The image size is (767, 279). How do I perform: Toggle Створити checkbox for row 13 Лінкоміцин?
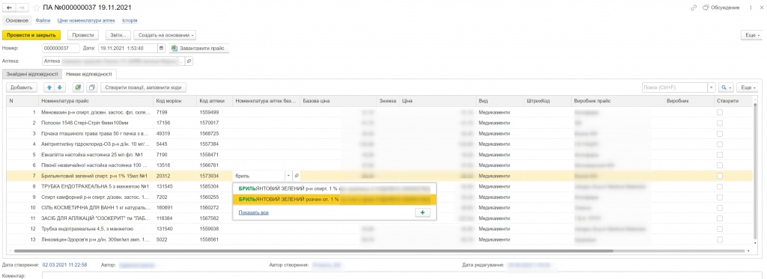point(720,239)
